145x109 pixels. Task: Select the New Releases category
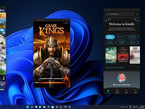click(110, 42)
